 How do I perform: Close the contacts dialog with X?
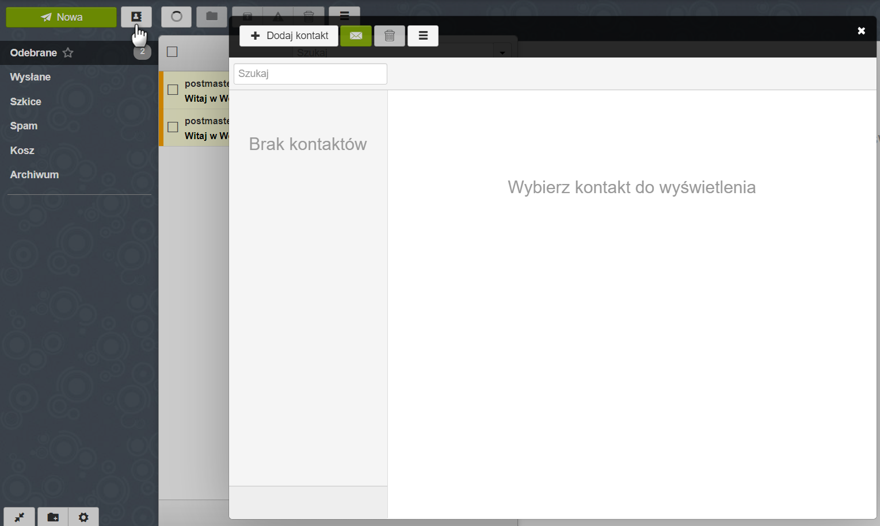click(x=861, y=30)
